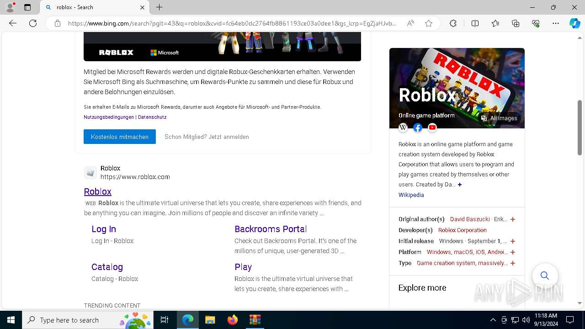Click Type here to search box
The height and width of the screenshot is (329, 585).
tap(88, 320)
